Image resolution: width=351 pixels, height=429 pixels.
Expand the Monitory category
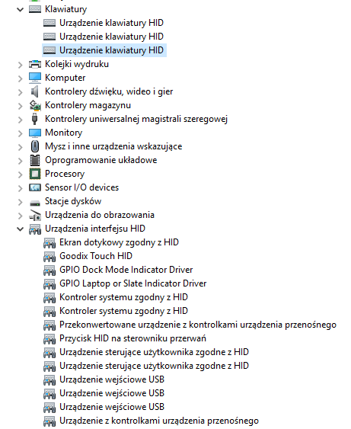coord(21,133)
